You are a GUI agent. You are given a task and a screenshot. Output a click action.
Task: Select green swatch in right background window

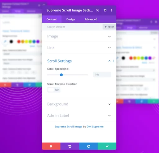point(142,58)
